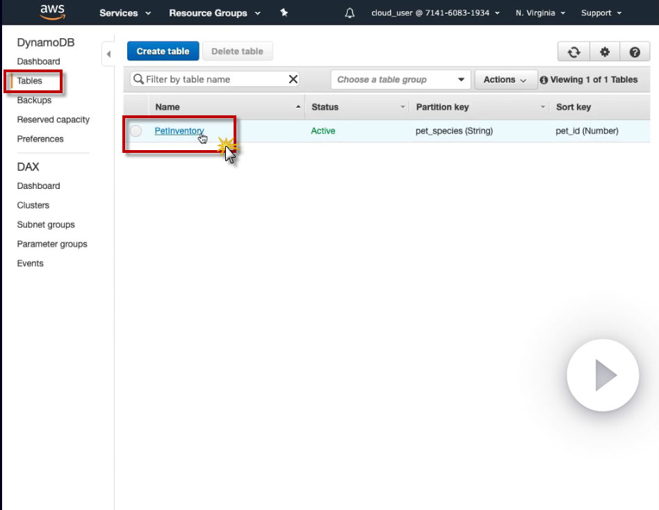Click the Delete table button
Viewport: 659px width, 510px height.
coord(237,51)
